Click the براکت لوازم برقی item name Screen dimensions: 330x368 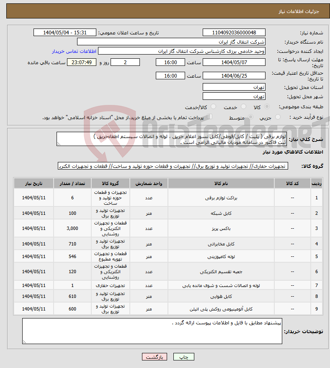(221, 198)
